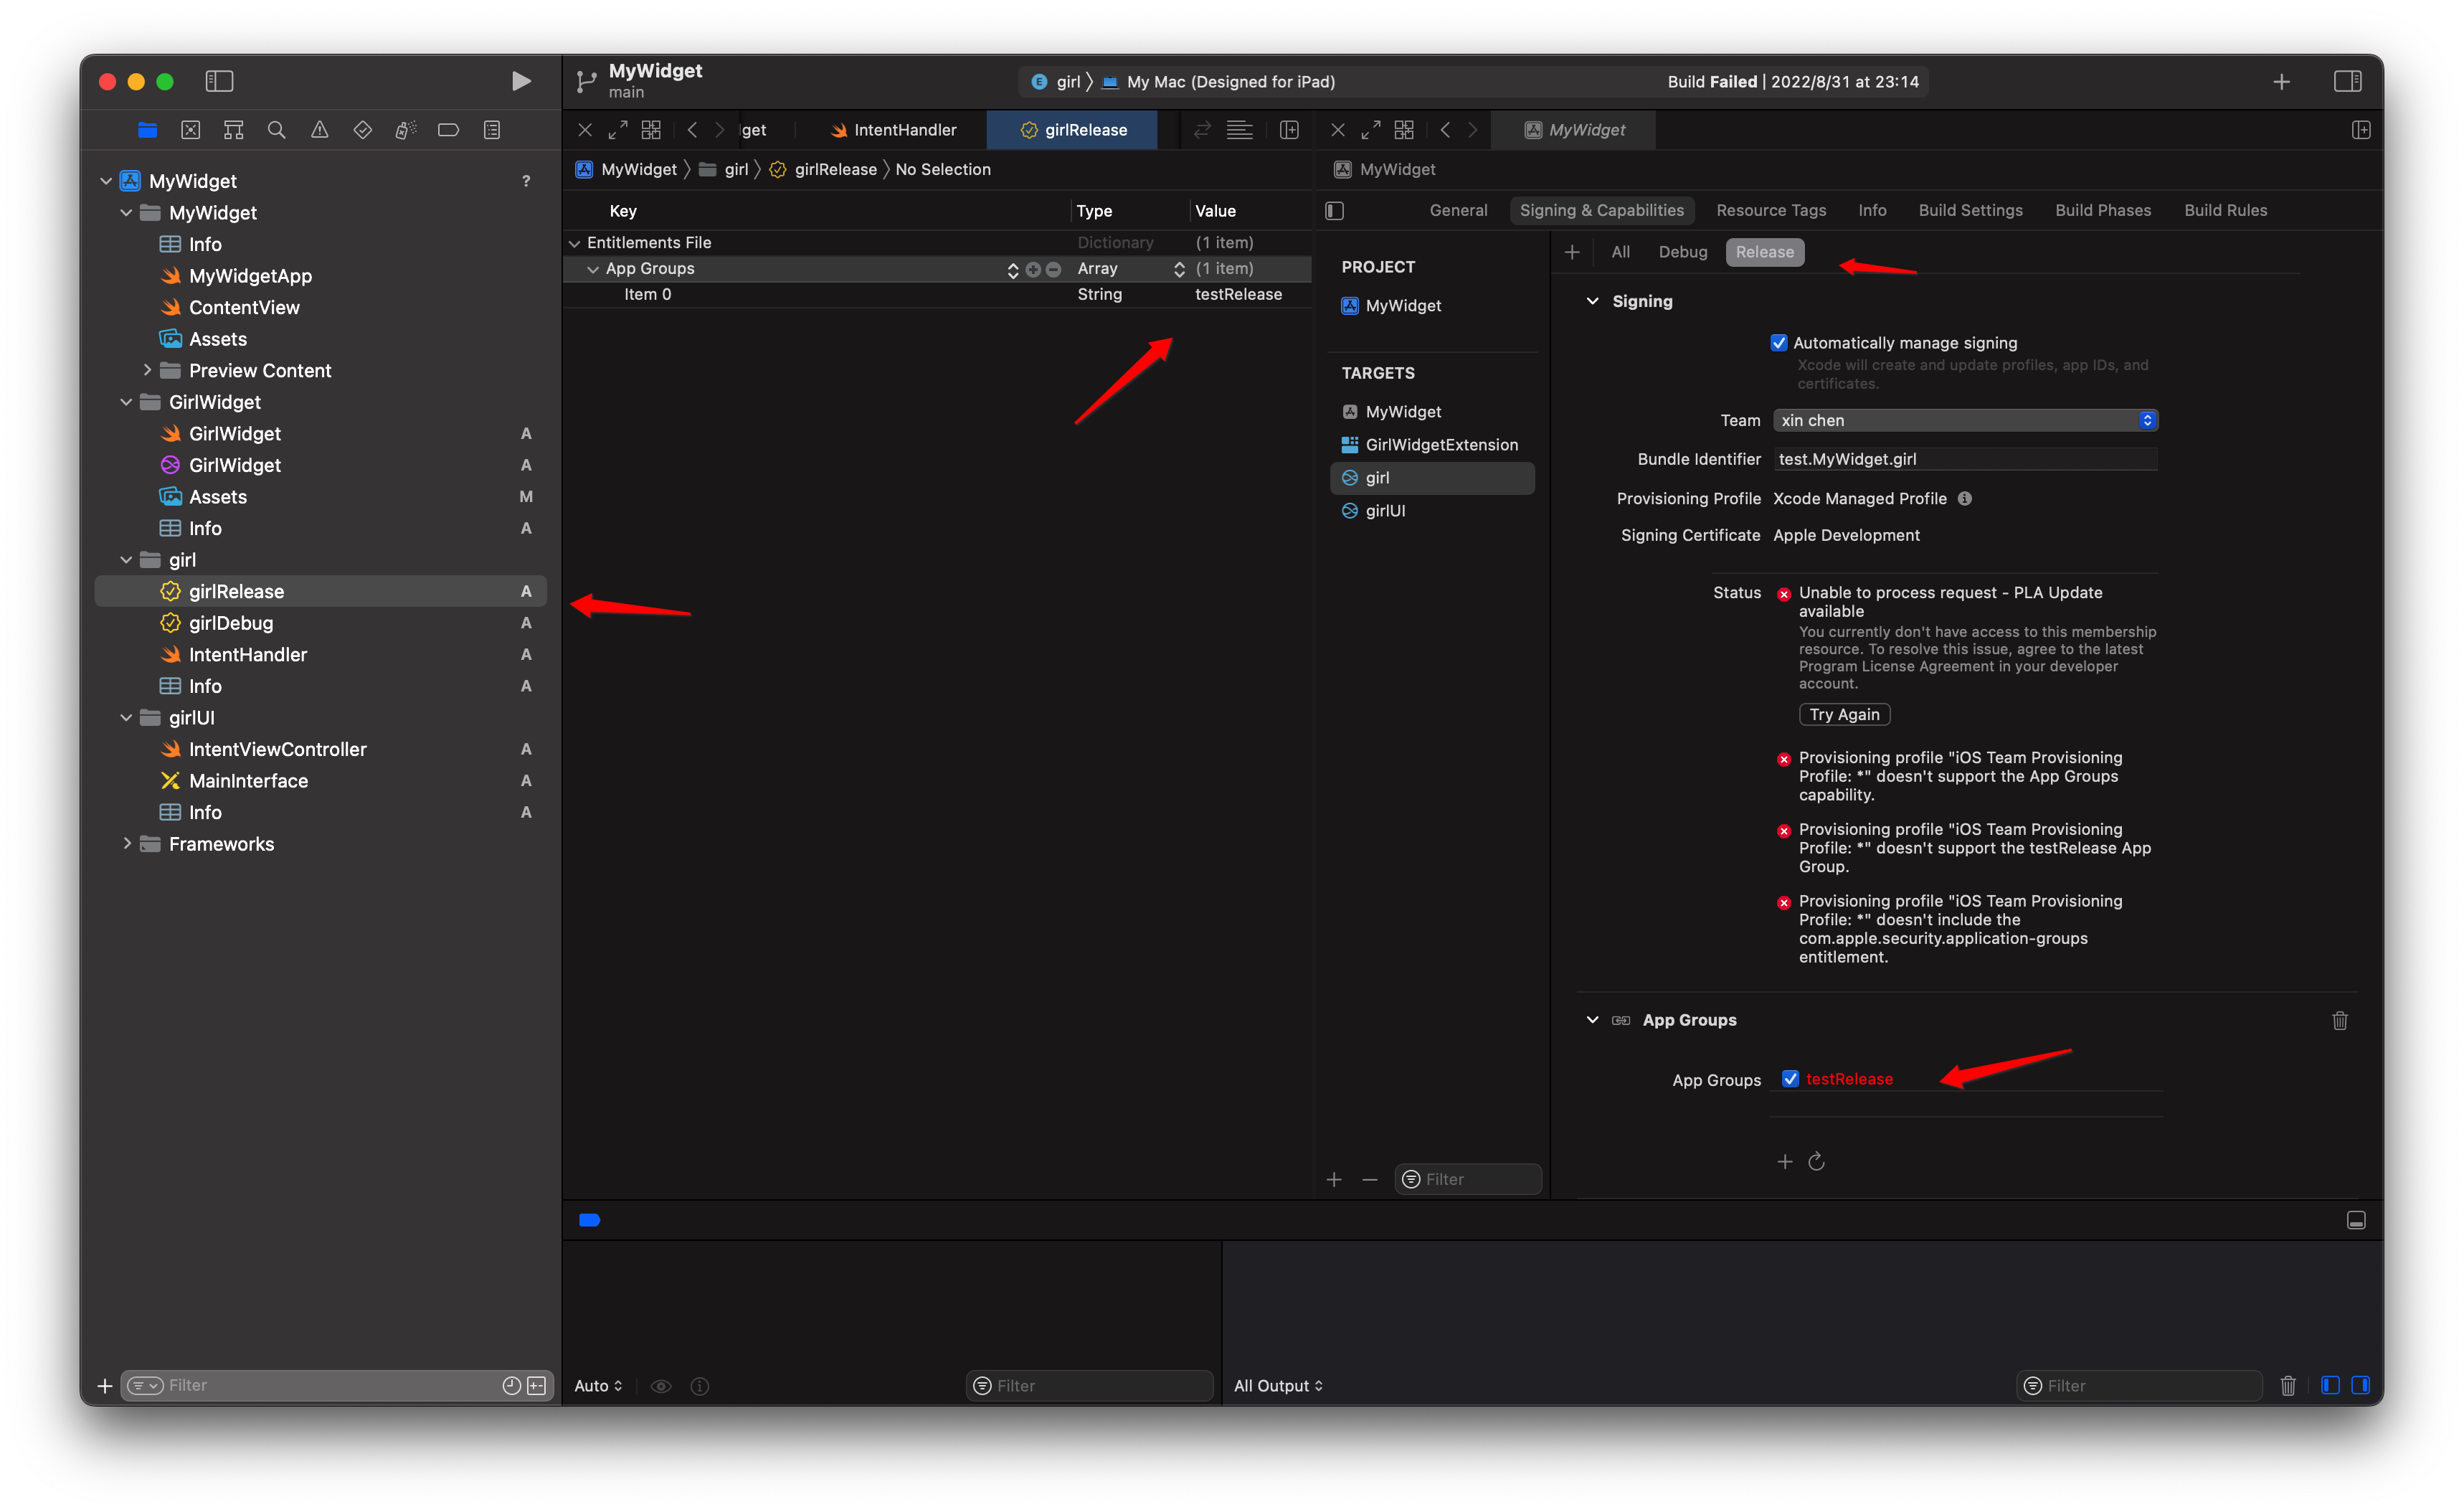Toggle the debug area hide button
Screen dimensions: 2464x1512
2356,1220
